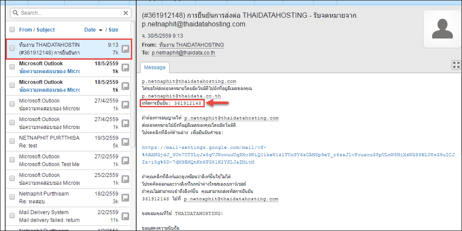Viewport: 462px width, 231px height.
Task: Check the THAIDATAHOSTING email checkbox
Action: tap(12, 48)
